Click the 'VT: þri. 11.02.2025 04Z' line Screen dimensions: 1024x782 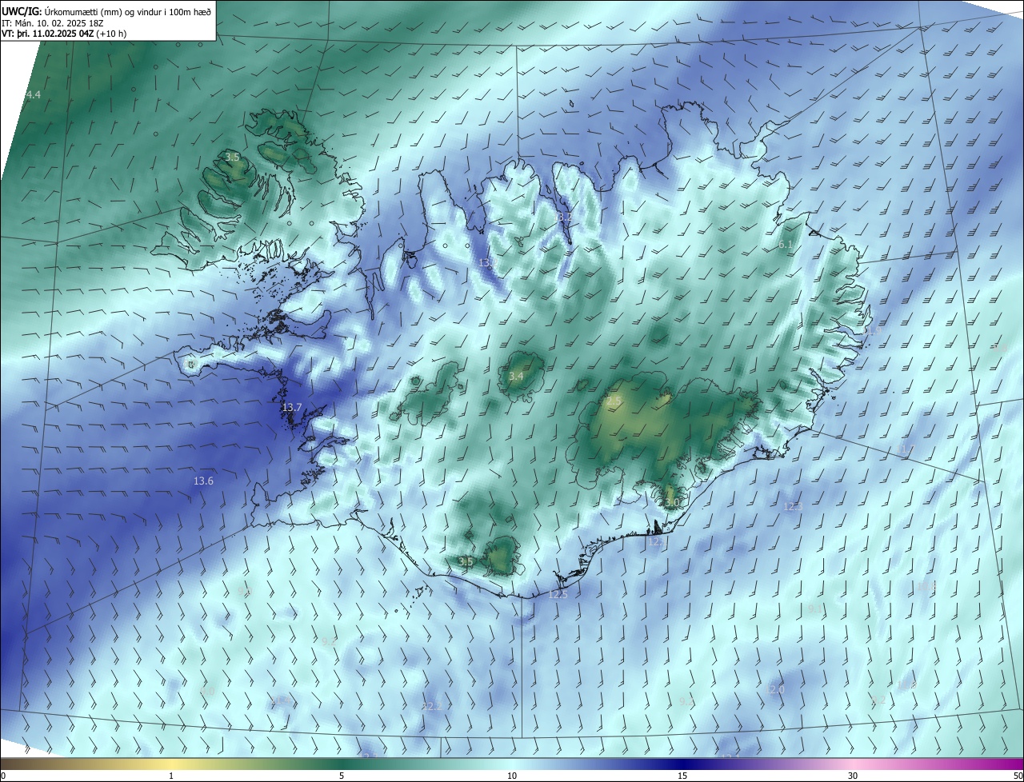[47, 34]
